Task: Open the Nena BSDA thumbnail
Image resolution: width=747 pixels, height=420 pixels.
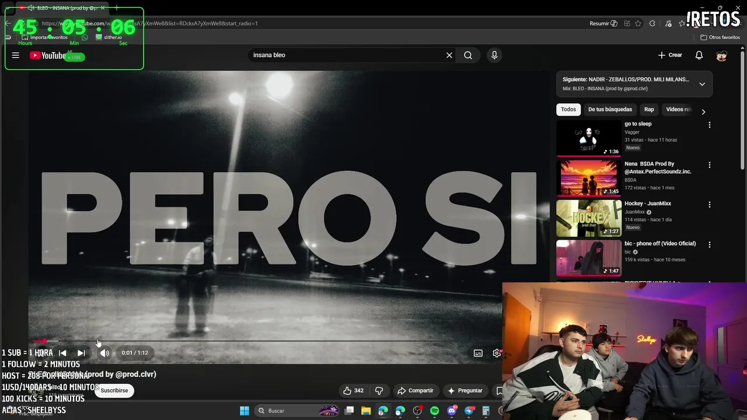Action: (589, 178)
